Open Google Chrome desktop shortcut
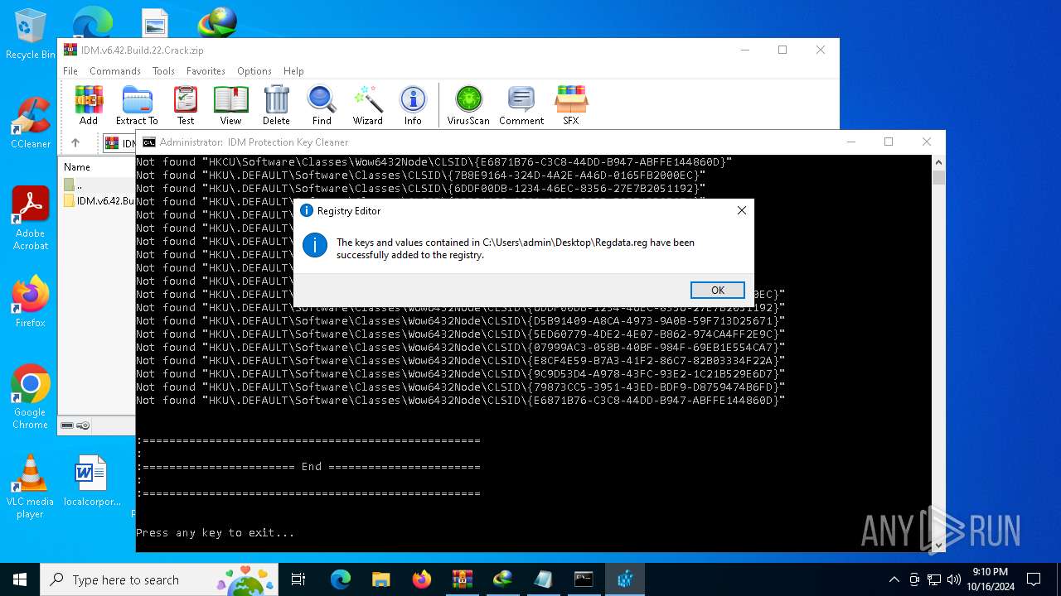Screen dimensions: 1061x596 coord(31,397)
